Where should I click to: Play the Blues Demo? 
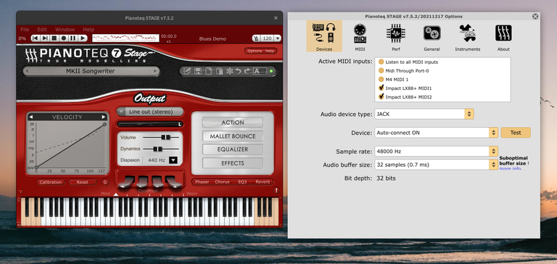point(83,38)
